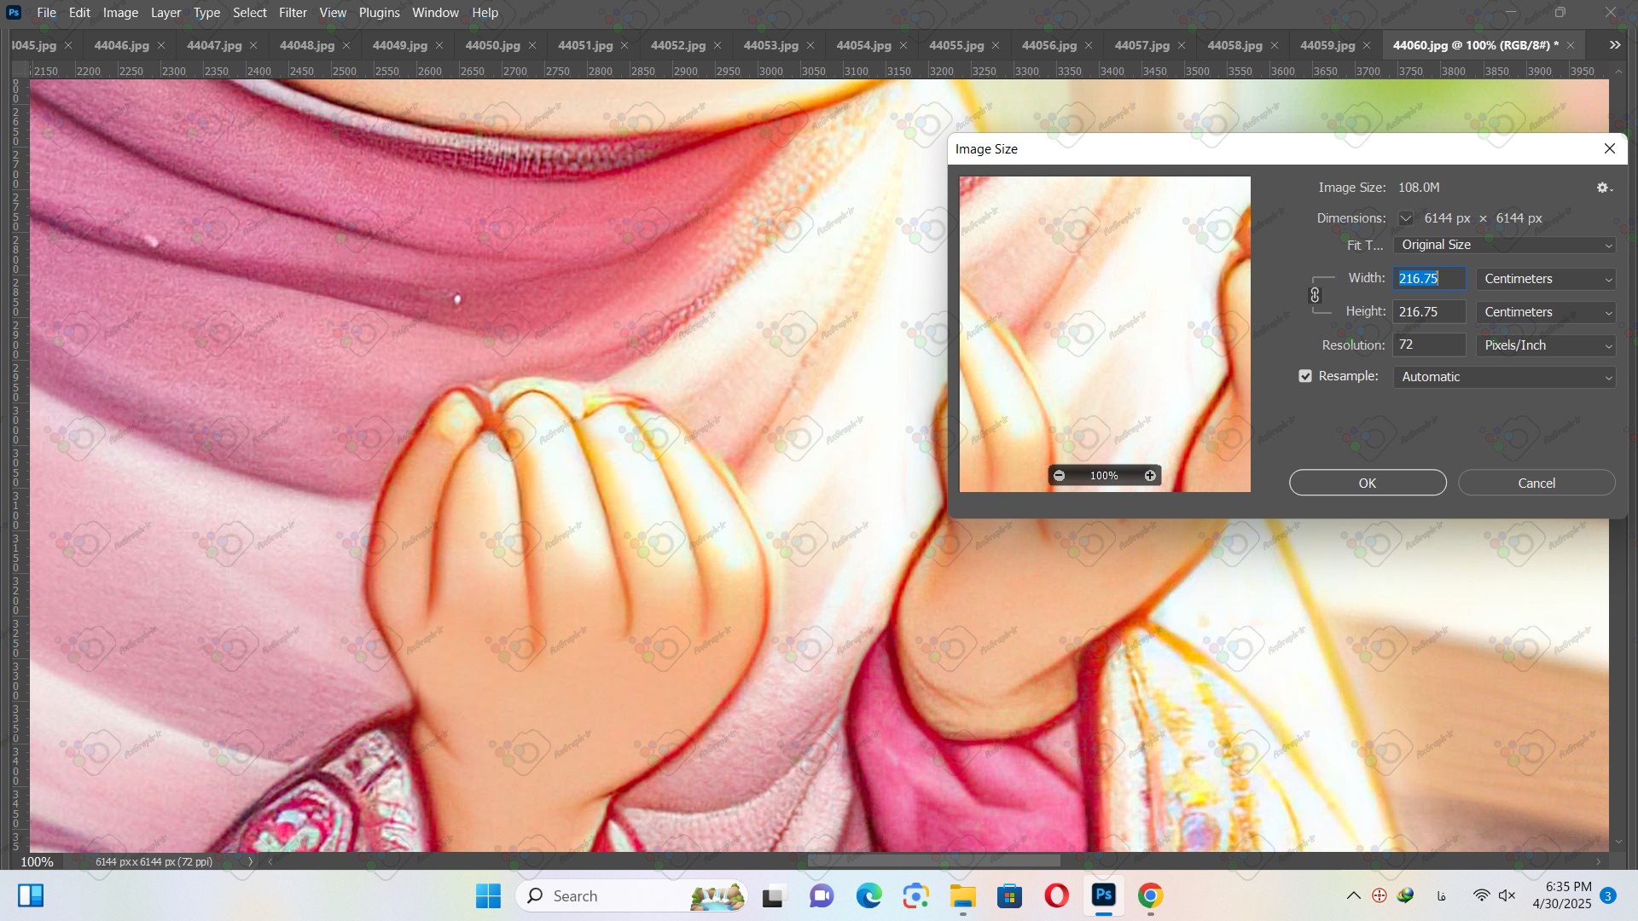Launch Microsoft Edge from taskbar

tap(868, 895)
